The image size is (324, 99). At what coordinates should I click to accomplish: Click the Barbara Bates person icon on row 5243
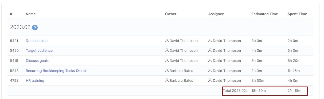[x=167, y=71]
